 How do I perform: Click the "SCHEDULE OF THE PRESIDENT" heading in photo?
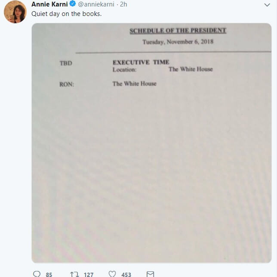[178, 31]
